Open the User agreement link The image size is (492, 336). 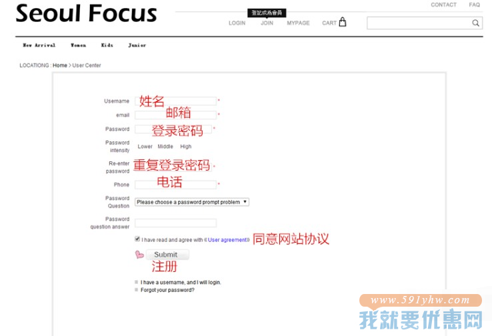click(227, 240)
